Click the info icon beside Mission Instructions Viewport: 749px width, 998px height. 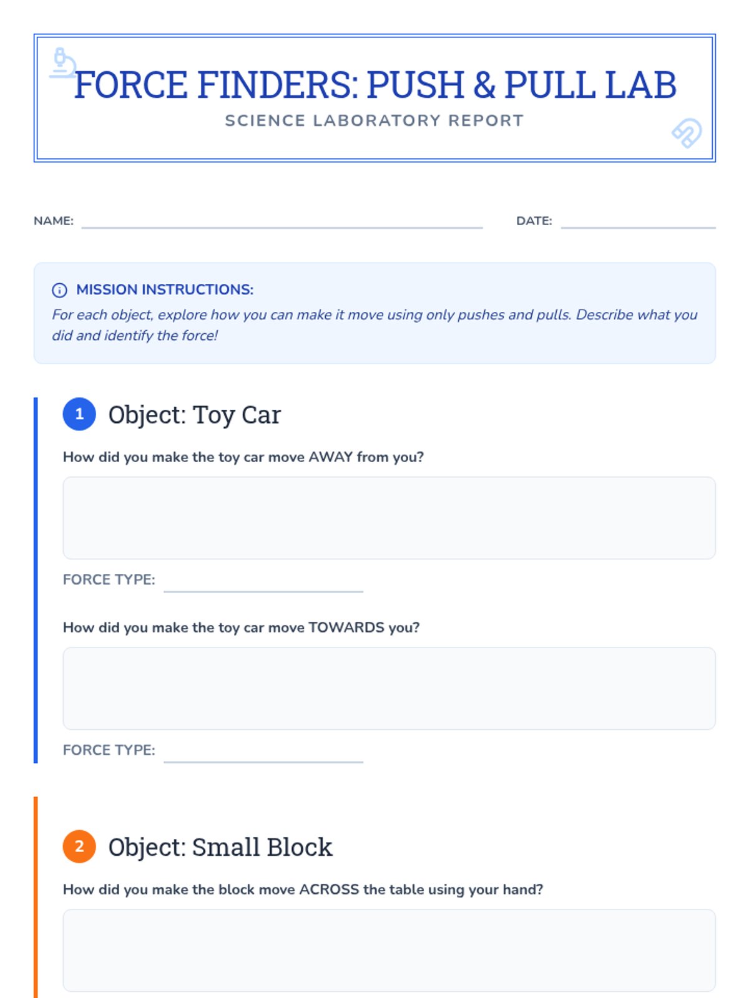tap(59, 290)
